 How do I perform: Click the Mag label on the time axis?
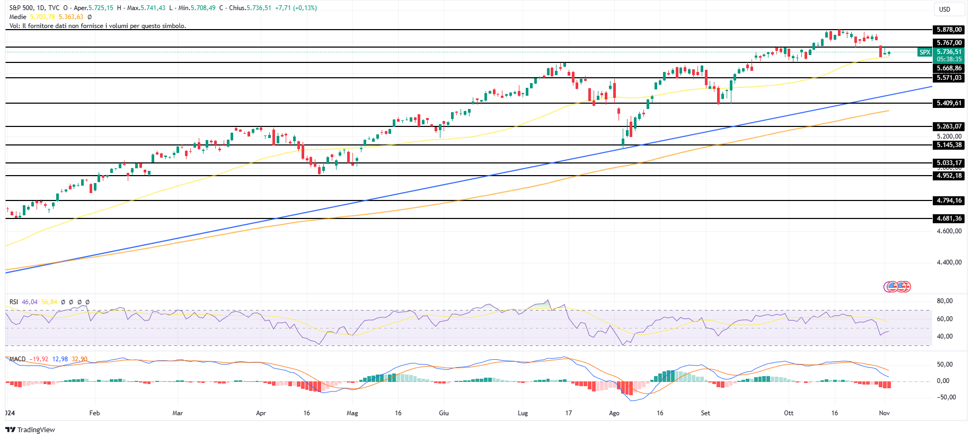click(x=352, y=413)
